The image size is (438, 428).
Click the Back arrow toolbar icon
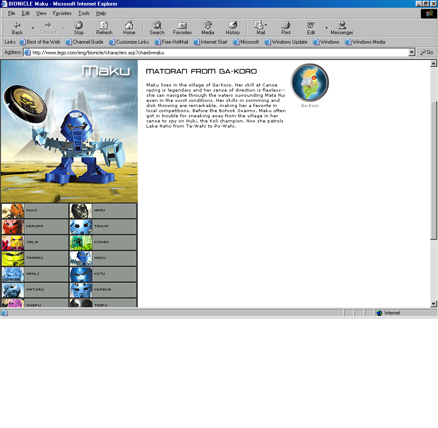click(x=17, y=25)
